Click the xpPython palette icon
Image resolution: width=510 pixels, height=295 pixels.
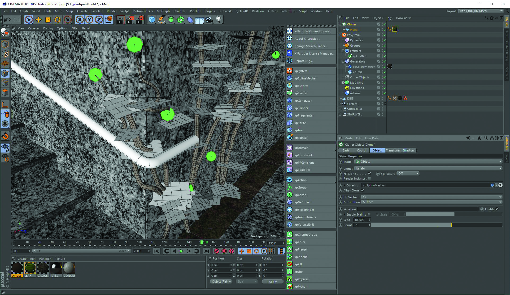[x=290, y=287]
